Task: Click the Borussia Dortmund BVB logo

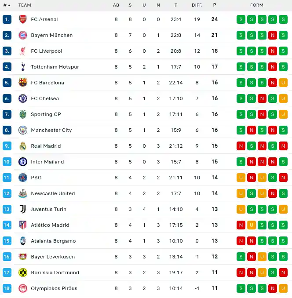Action: click(23, 273)
